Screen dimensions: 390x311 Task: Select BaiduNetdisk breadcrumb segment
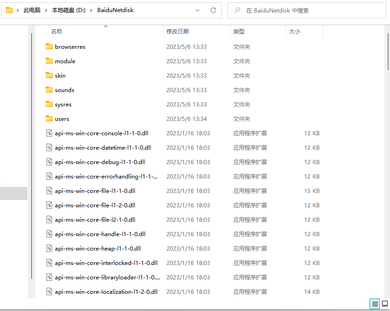click(x=115, y=10)
